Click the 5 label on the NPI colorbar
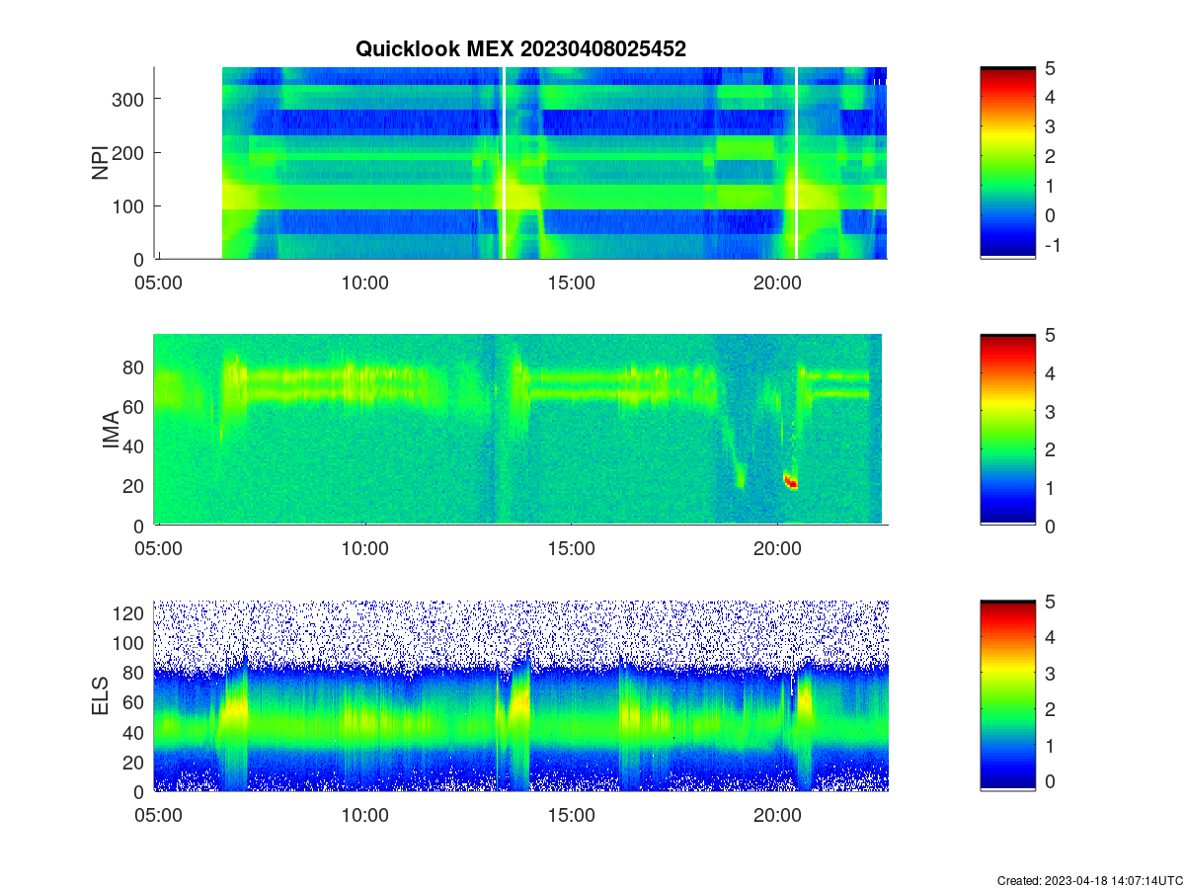The image size is (1185, 889). pyautogui.click(x=1051, y=67)
